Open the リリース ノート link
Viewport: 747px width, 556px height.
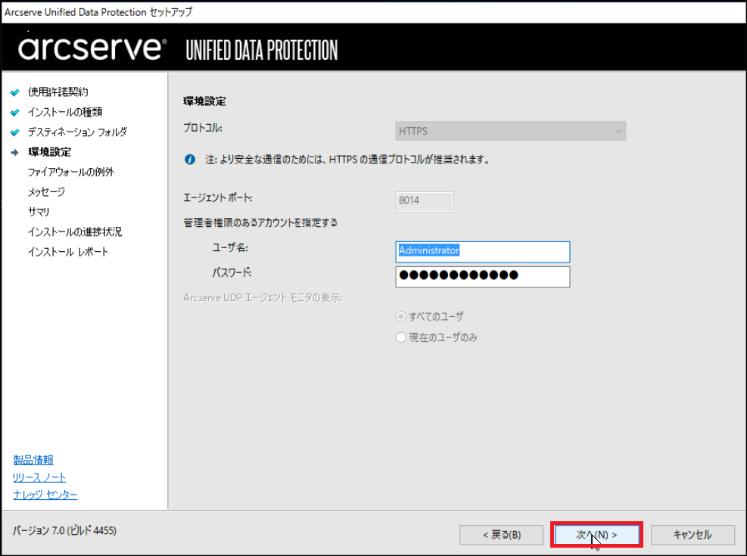coord(39,477)
